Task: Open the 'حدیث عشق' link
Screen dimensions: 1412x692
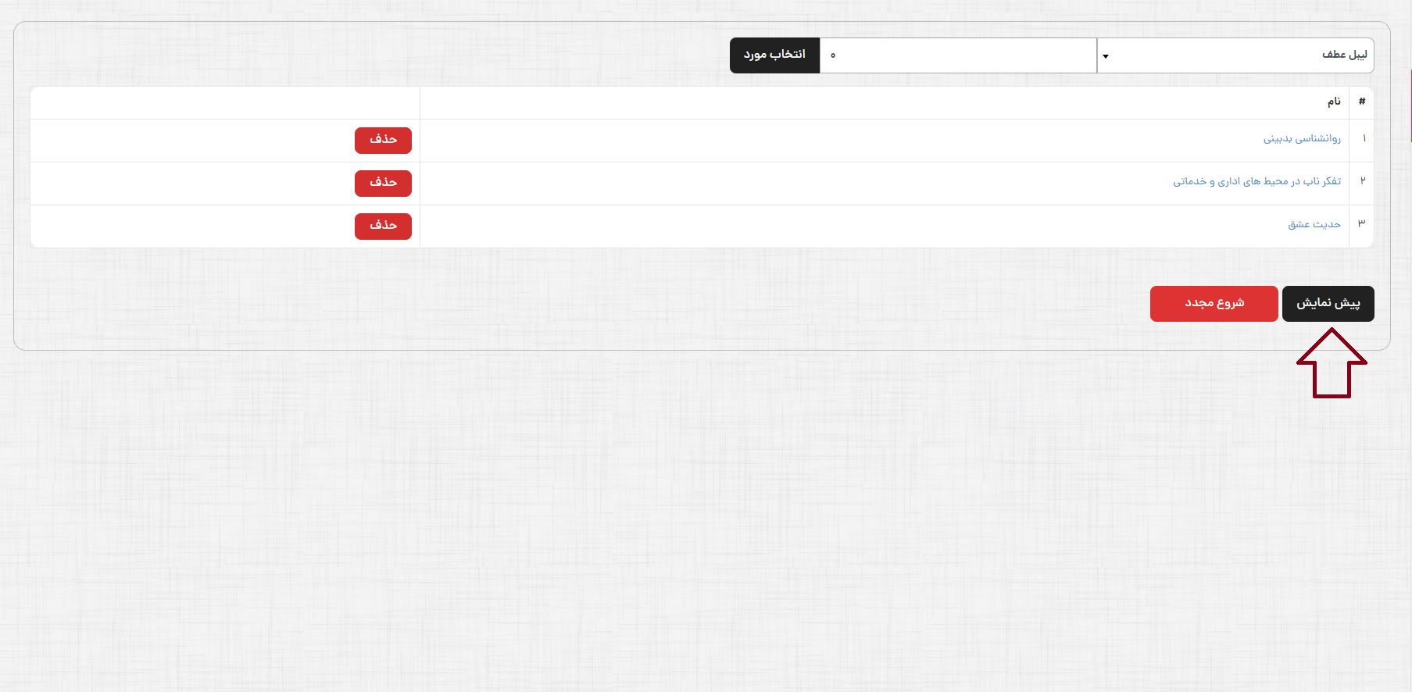Action: coord(1314,225)
